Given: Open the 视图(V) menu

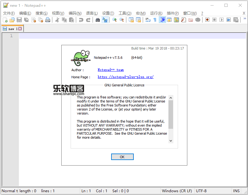Looking at the screenshot, I should pyautogui.click(x=58, y=13).
